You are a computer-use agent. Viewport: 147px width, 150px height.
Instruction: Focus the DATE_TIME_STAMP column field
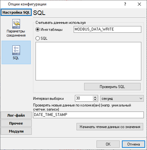88,115
